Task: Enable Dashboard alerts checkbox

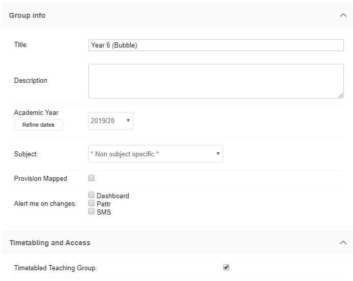Action: pos(91,195)
